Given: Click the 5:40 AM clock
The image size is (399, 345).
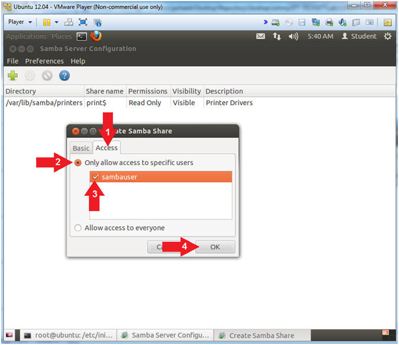Looking at the screenshot, I should pyautogui.click(x=320, y=37).
